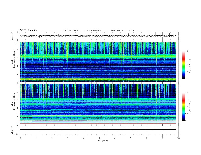
Task: Click the ch.1 voltage waveform trace
Action: [98, 36]
